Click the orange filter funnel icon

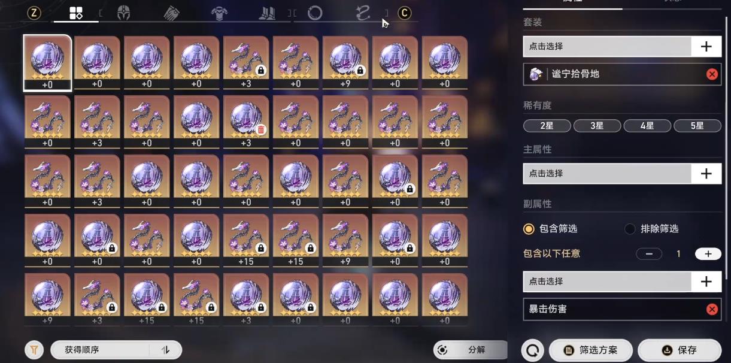pos(34,350)
